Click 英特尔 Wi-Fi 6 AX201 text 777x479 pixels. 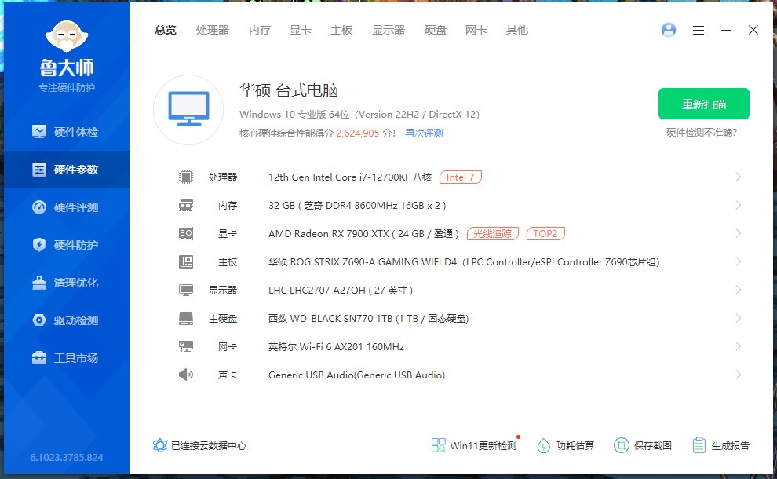point(336,346)
